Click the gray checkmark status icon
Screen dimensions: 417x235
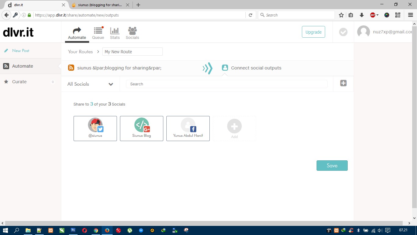(x=343, y=32)
